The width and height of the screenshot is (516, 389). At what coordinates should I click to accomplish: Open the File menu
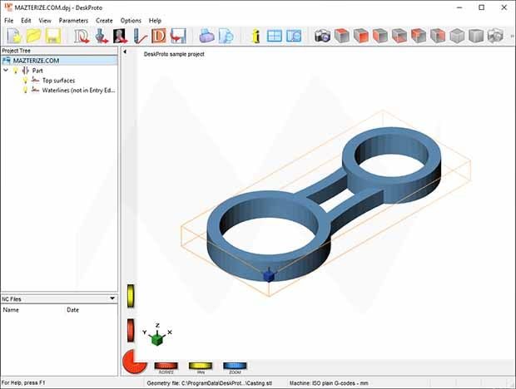pos(8,21)
